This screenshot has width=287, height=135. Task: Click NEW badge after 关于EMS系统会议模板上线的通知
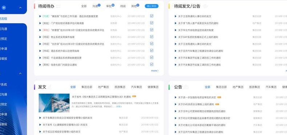pos(217,104)
